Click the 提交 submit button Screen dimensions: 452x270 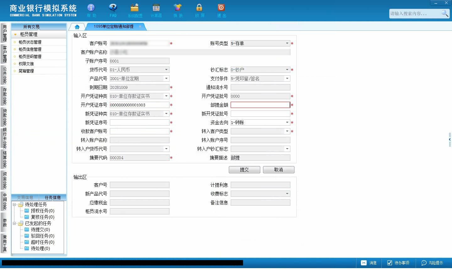[245, 170]
